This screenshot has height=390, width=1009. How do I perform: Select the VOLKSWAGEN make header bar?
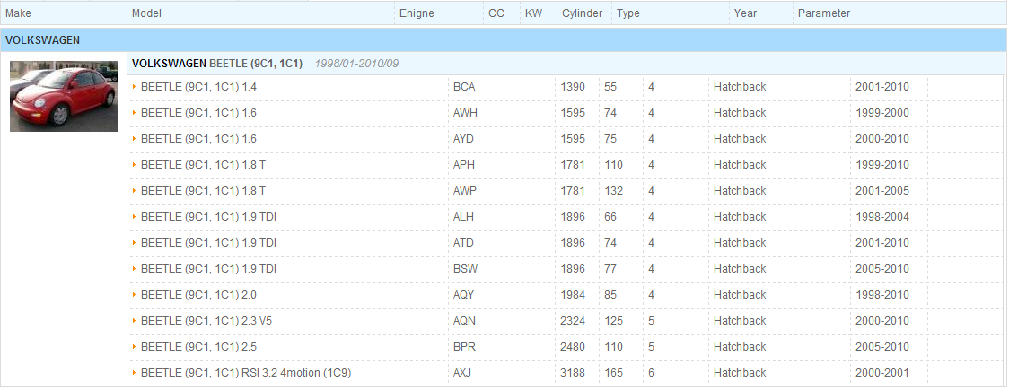tap(504, 39)
